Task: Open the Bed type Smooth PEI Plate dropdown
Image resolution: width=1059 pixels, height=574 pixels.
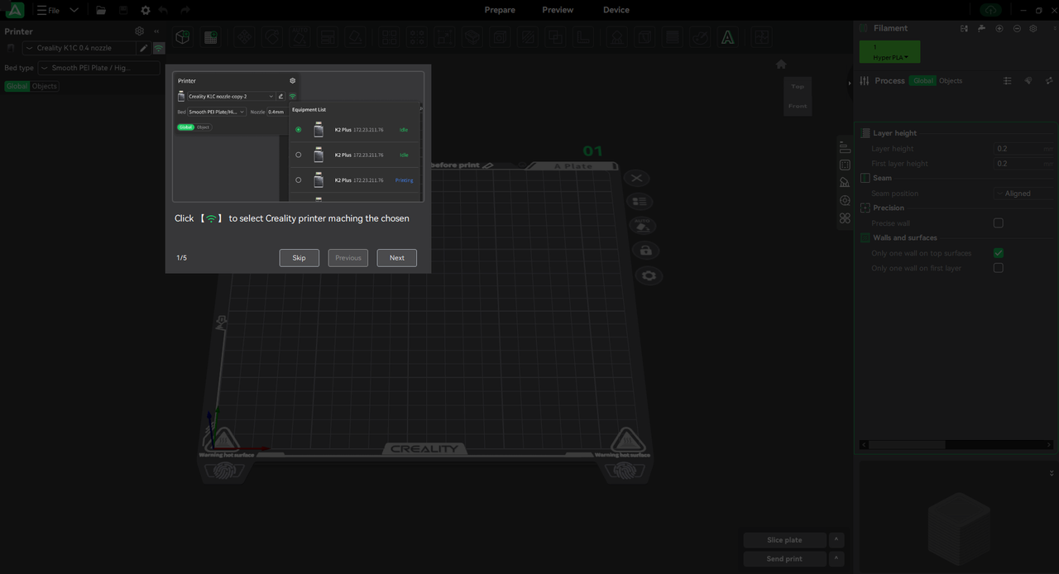Action: [x=98, y=68]
